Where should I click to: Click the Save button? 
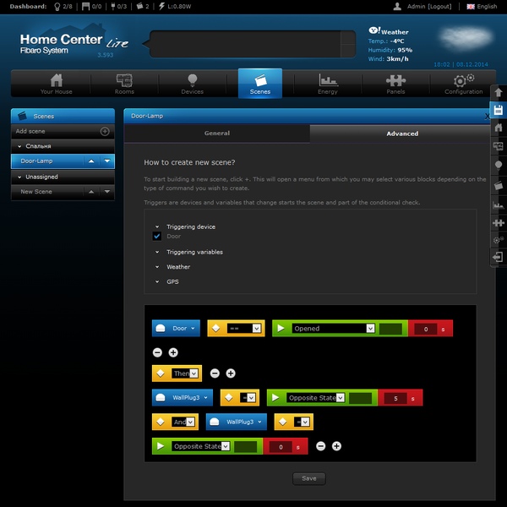pos(309,478)
